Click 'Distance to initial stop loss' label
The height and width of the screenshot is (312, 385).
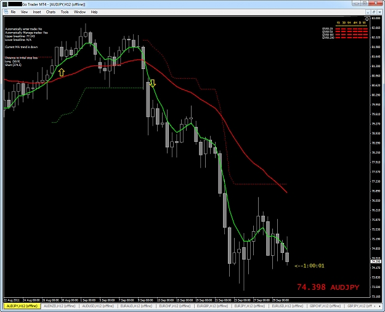(22, 58)
